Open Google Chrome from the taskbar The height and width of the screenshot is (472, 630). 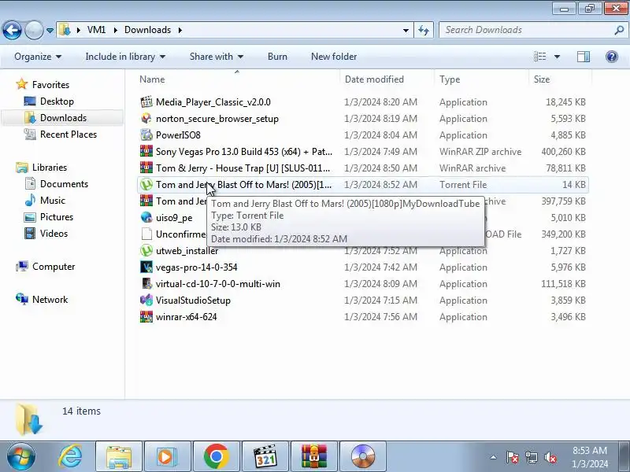tap(216, 456)
